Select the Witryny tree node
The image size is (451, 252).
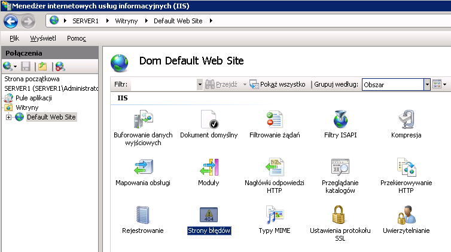tap(27, 107)
